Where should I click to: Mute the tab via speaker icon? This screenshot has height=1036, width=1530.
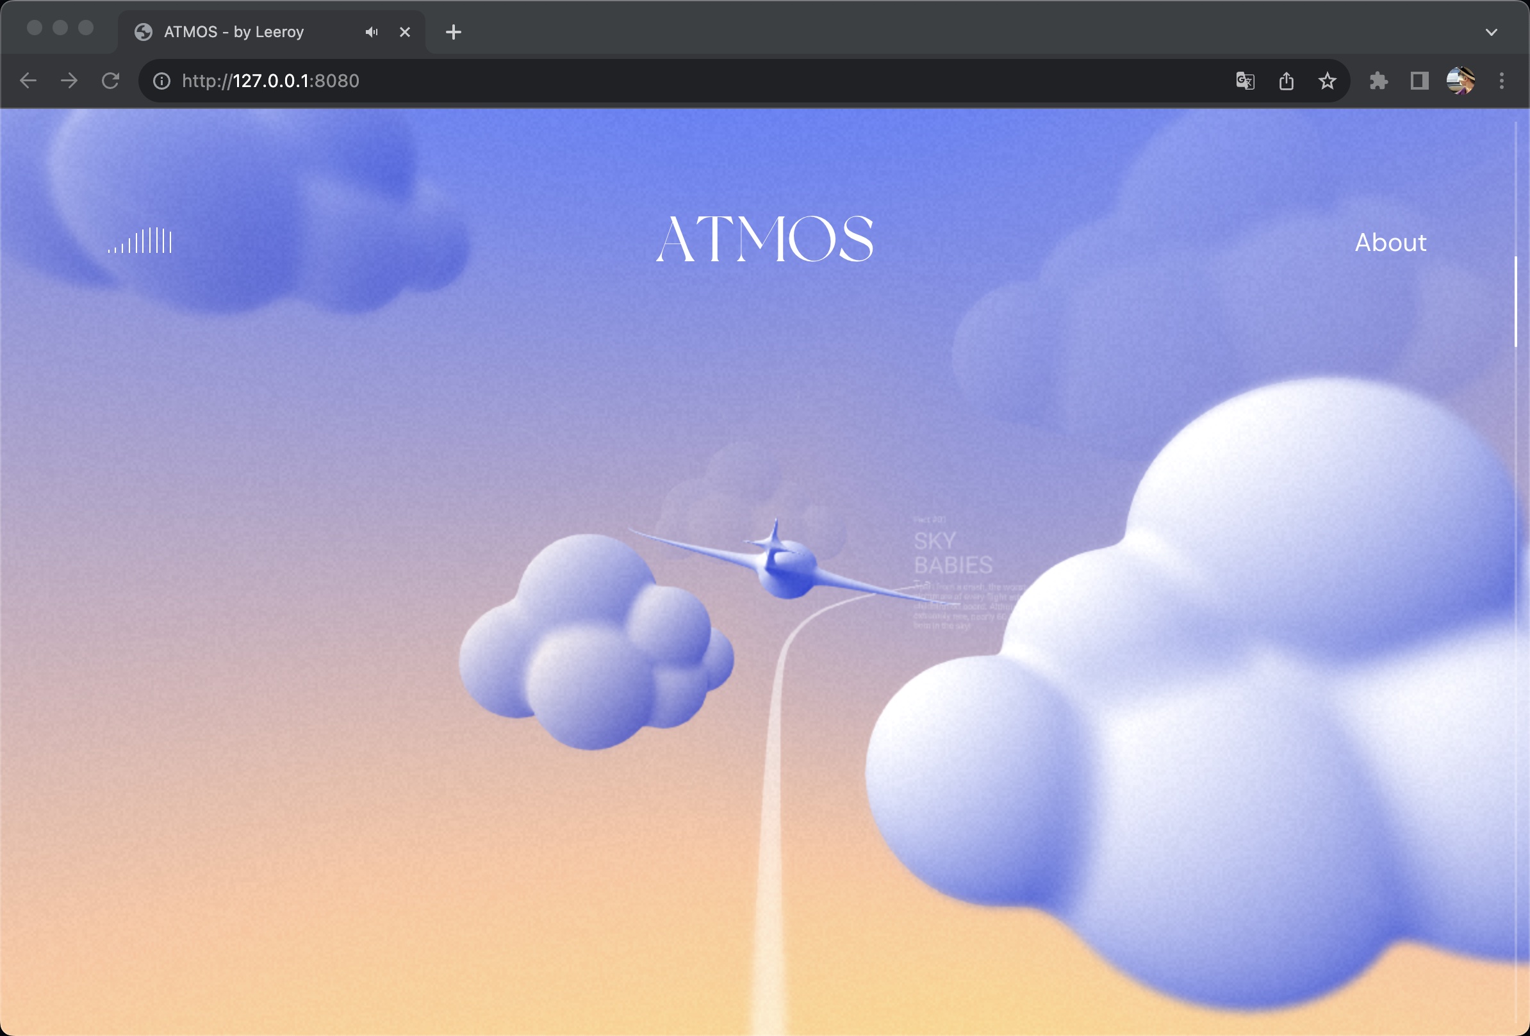pos(372,32)
